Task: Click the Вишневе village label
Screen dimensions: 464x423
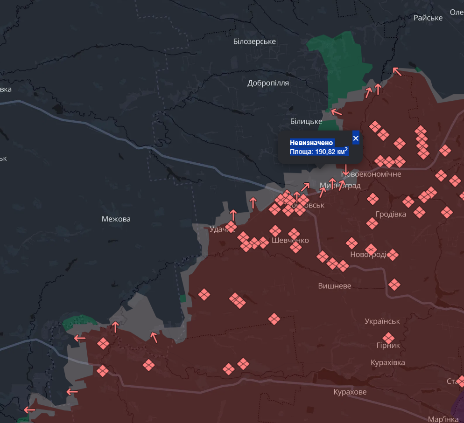Action: click(335, 286)
